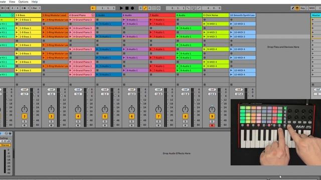Image resolution: width=321 pixels, height=180 pixels.
Task: Click the Re-enable Automation button
Action: (149, 8)
